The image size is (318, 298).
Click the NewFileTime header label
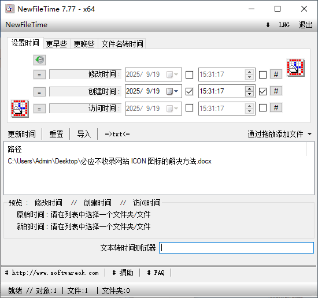27,25
